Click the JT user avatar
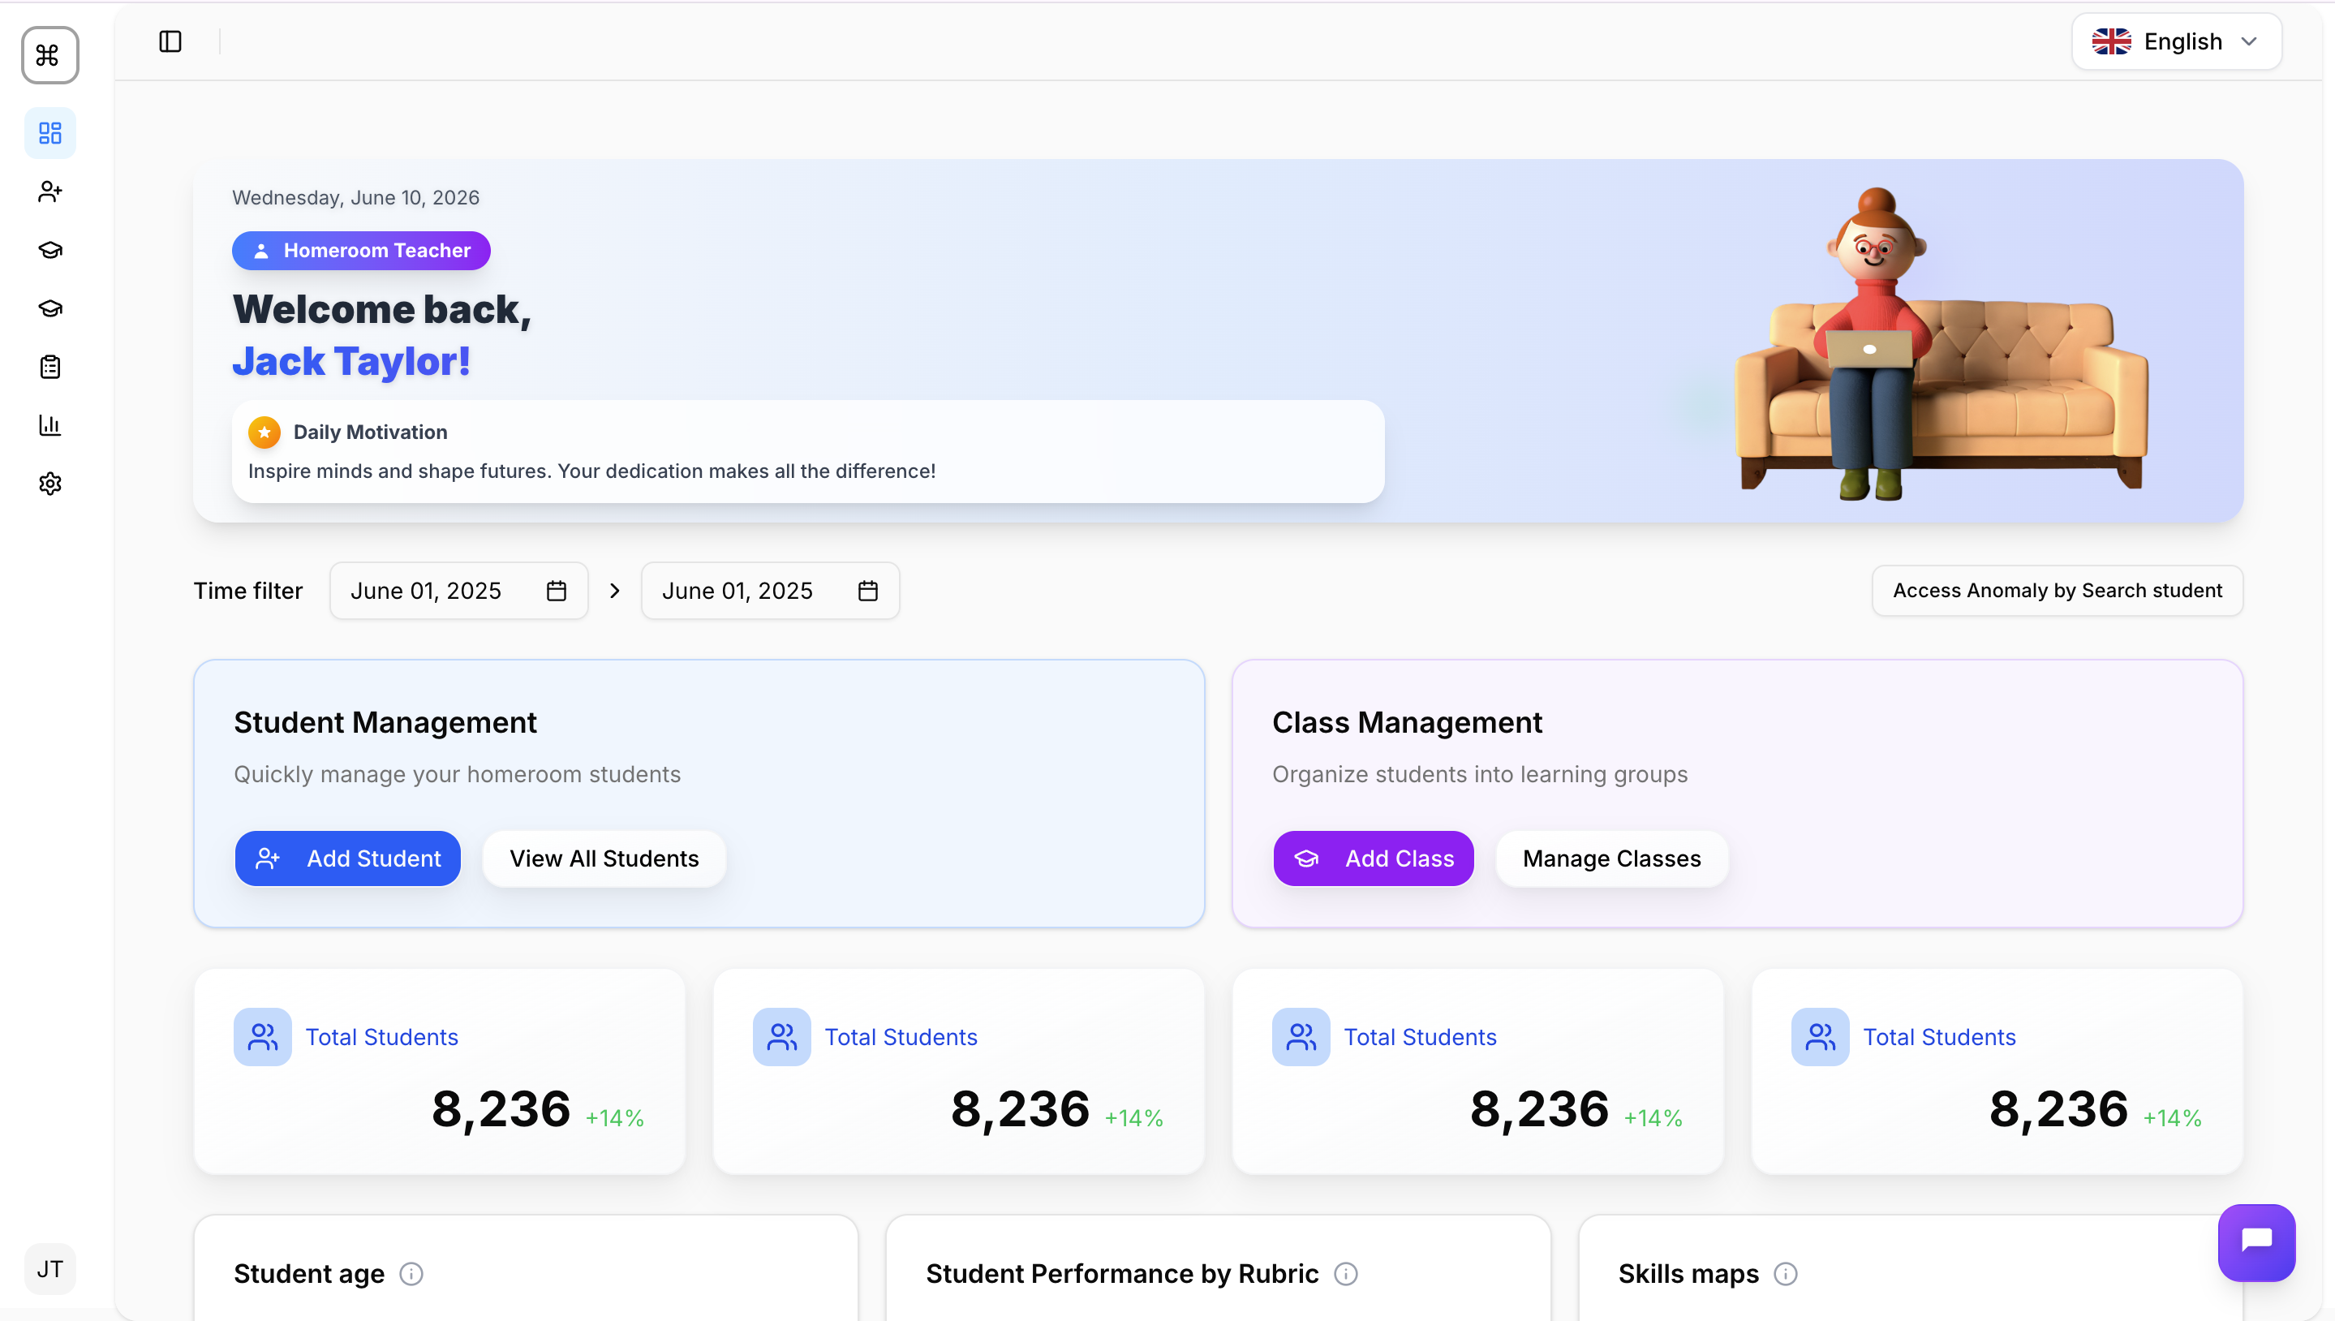Image resolution: width=2335 pixels, height=1321 pixels. pyautogui.click(x=49, y=1268)
